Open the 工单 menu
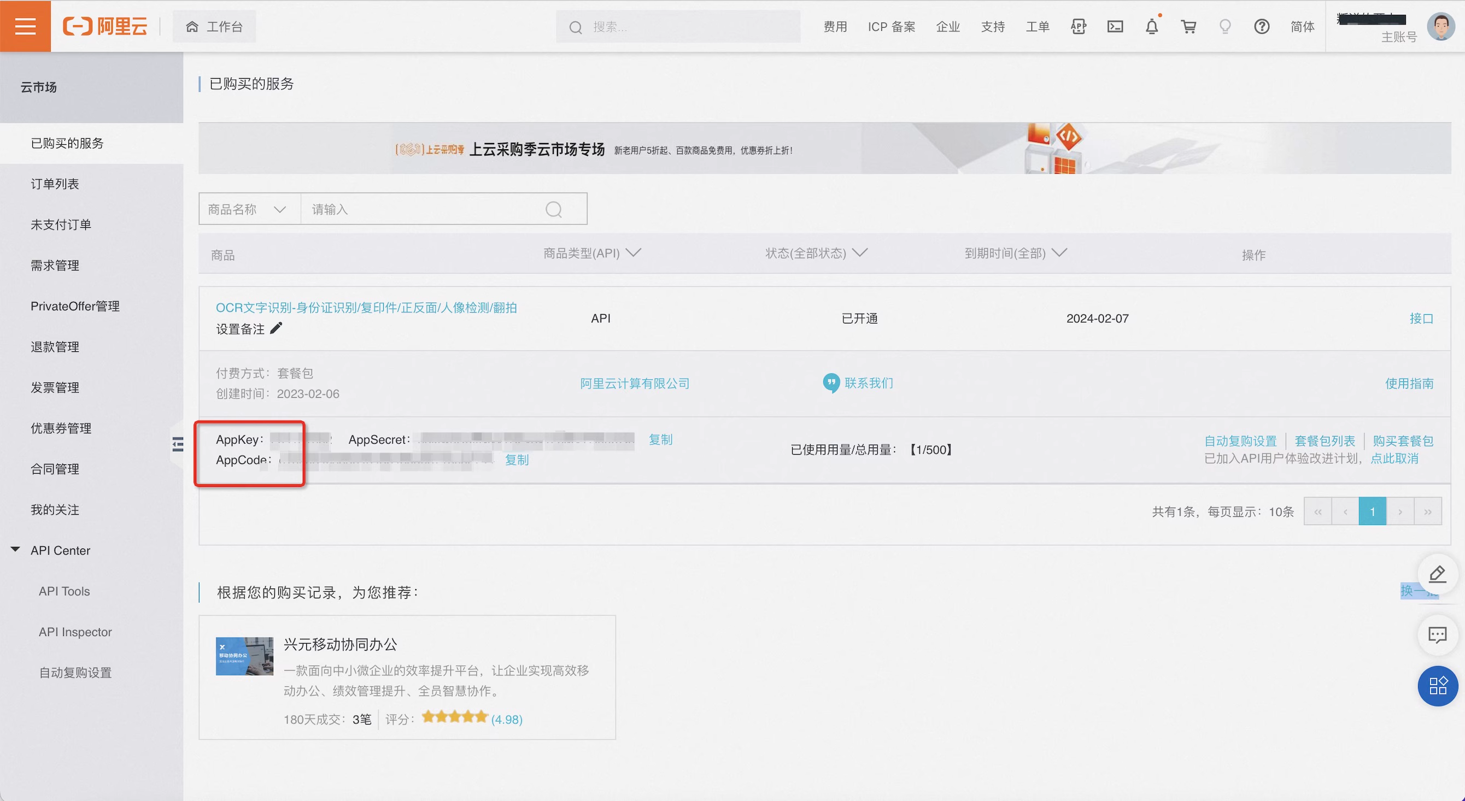The image size is (1465, 801). 1038,27
